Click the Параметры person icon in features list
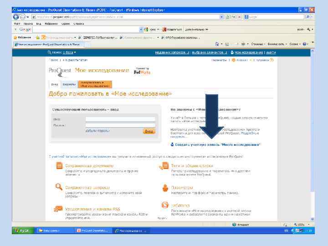Image resolution: width=328 pixels, height=246 pixels. [x=165, y=188]
